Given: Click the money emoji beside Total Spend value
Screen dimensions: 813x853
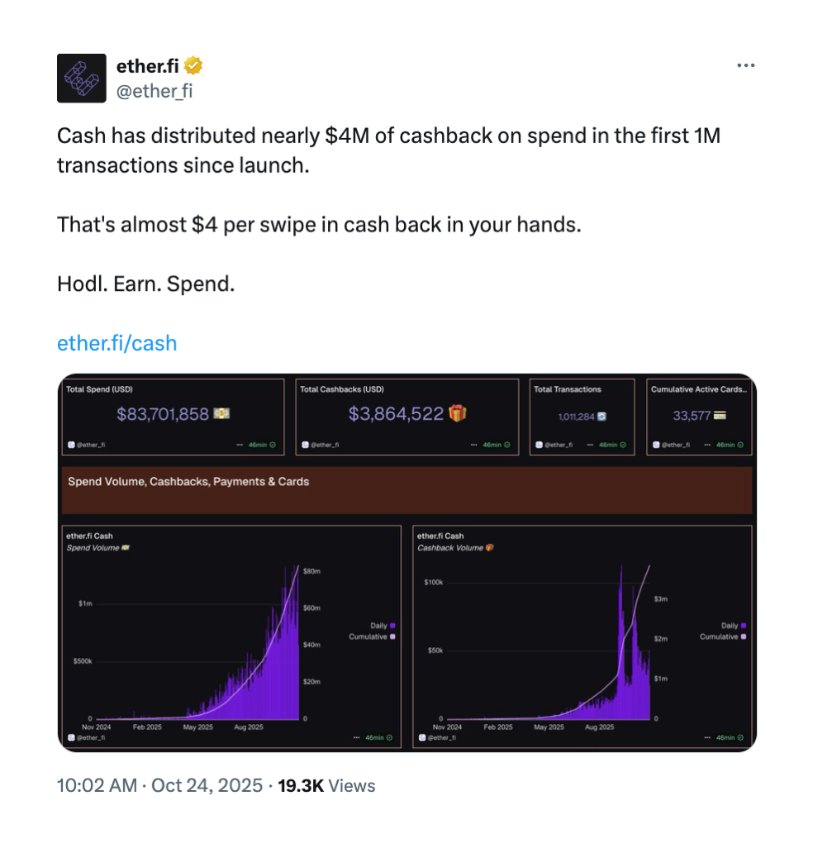Looking at the screenshot, I should [x=221, y=414].
